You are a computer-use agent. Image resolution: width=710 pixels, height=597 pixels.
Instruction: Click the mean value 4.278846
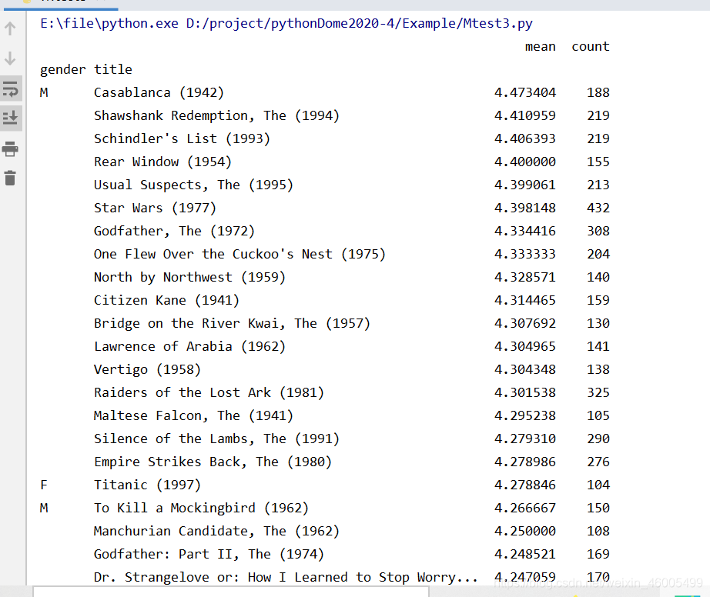[525, 485]
